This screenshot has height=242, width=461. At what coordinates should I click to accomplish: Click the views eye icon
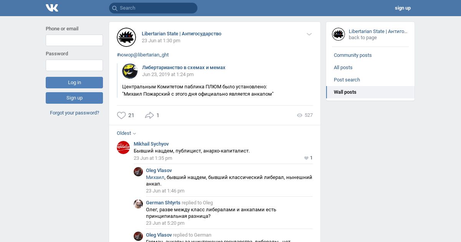[x=300, y=115]
